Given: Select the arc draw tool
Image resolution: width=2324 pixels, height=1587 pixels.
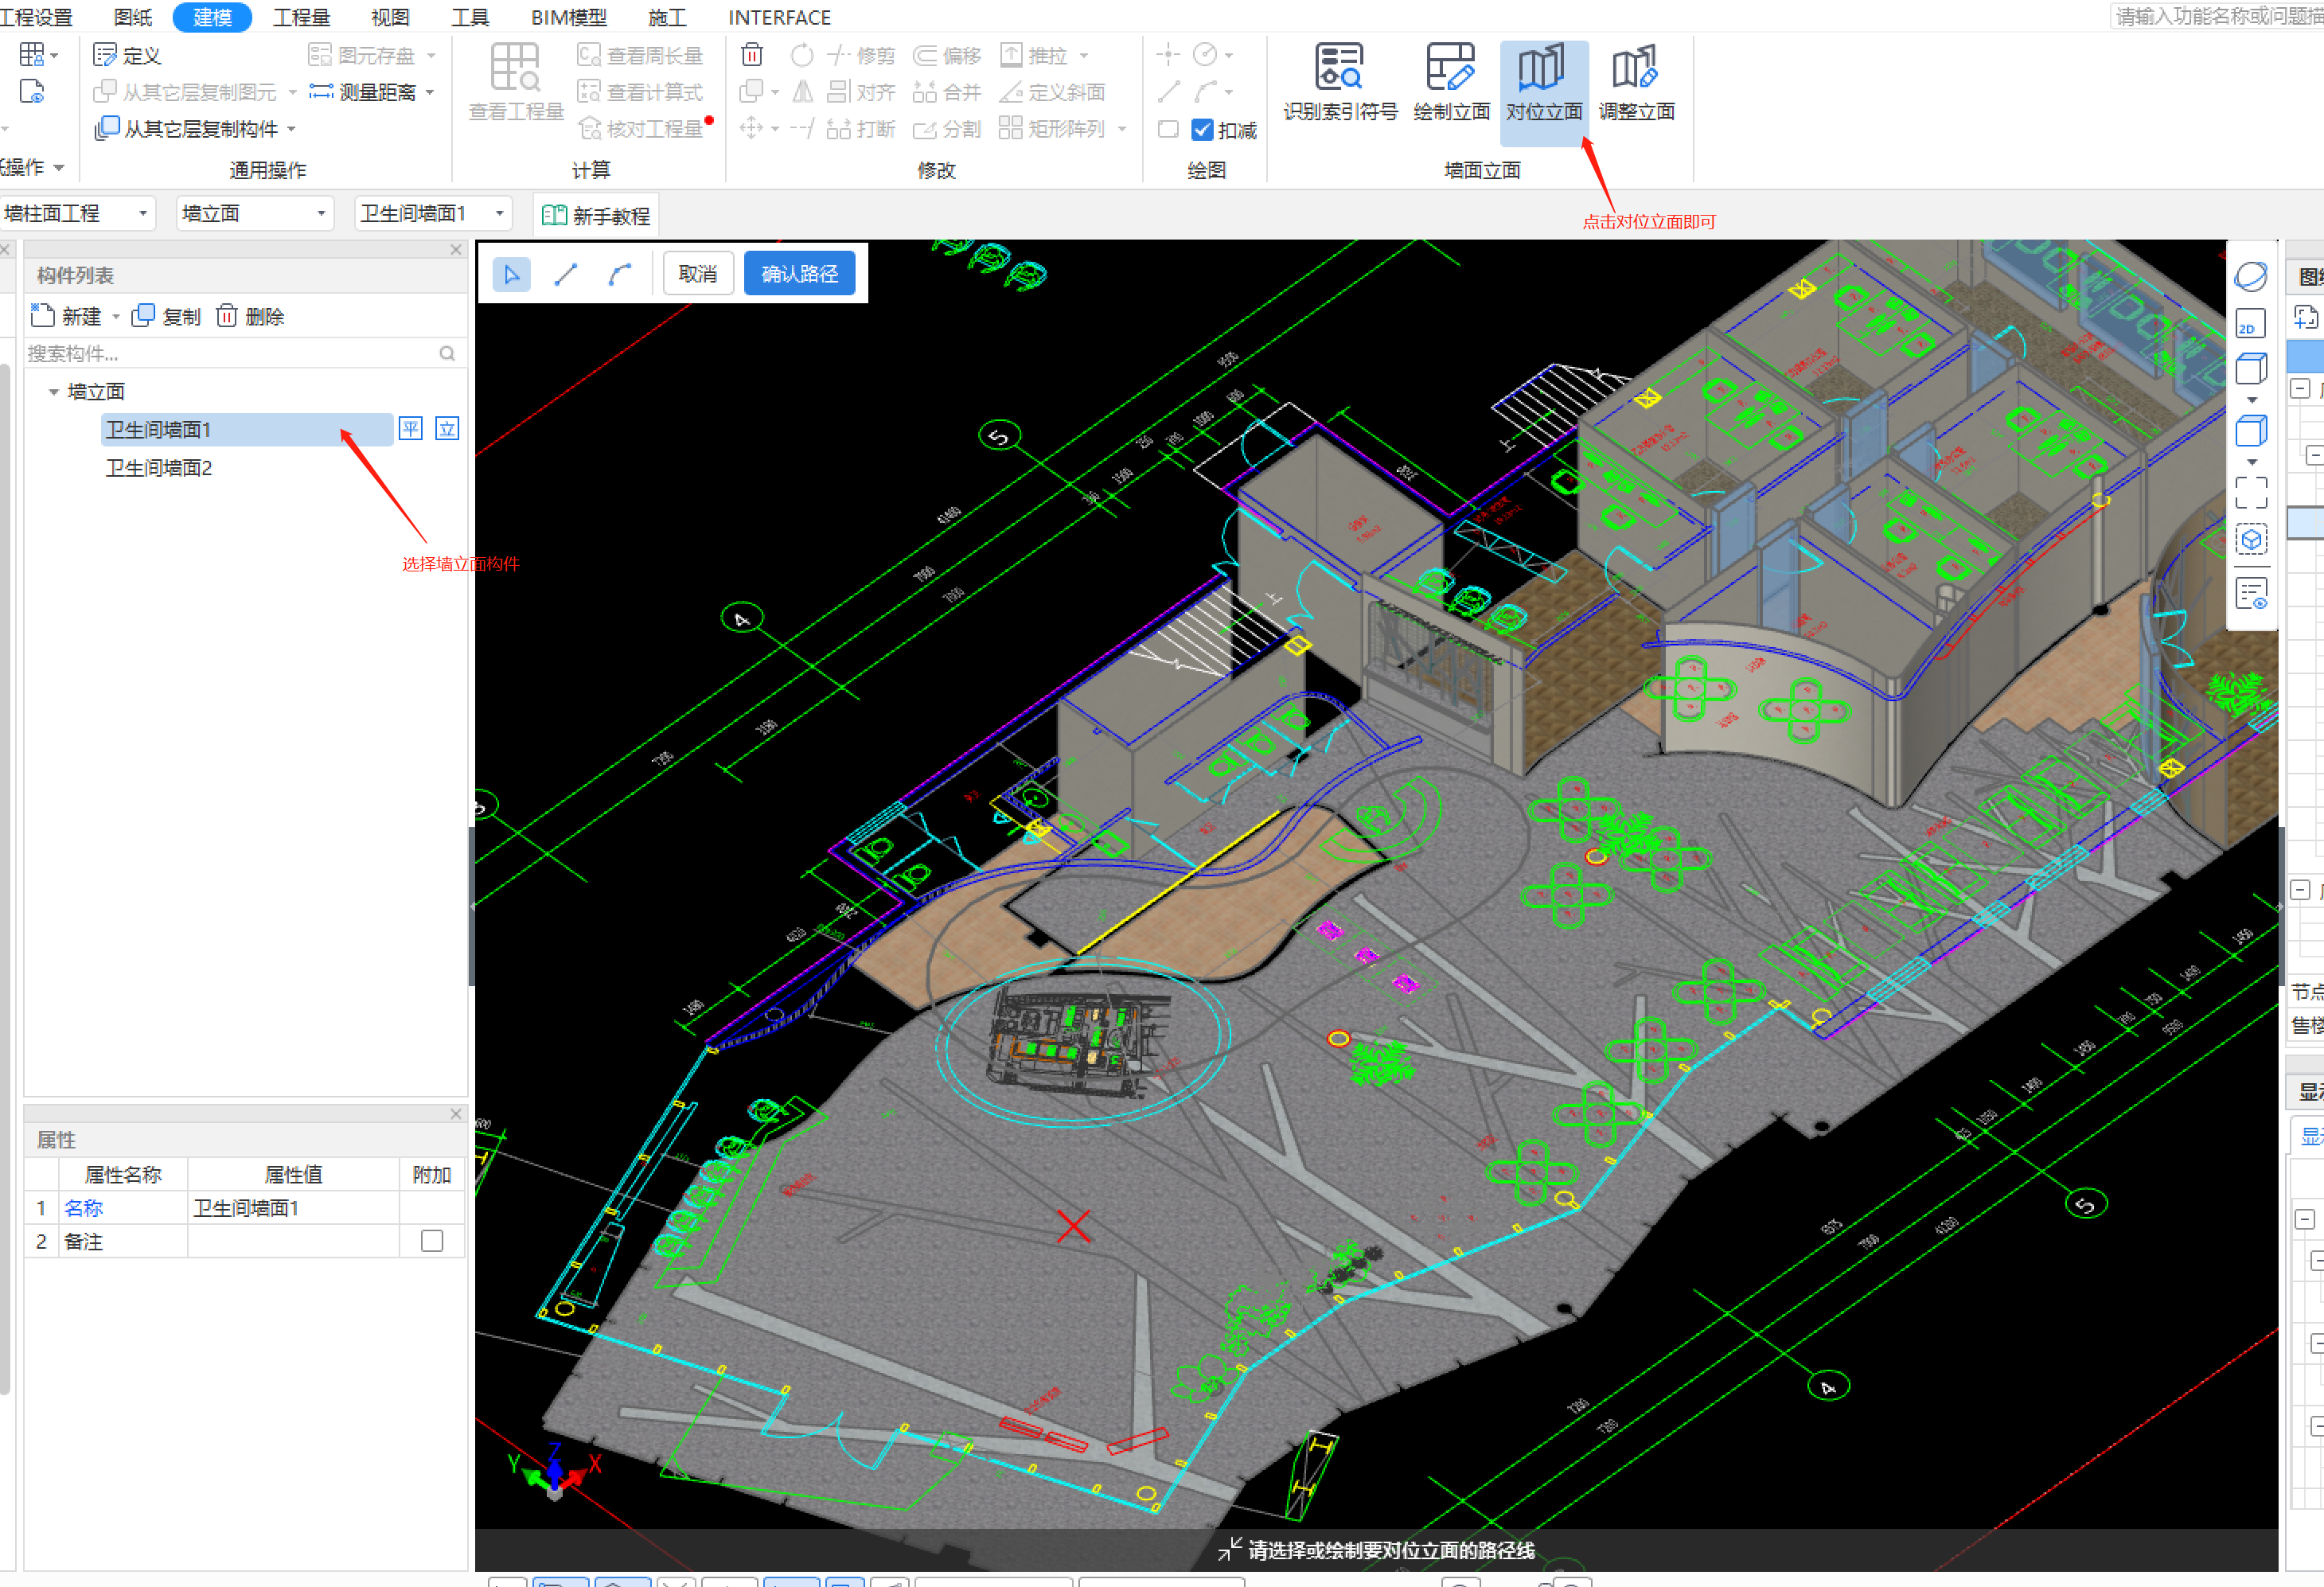Looking at the screenshot, I should 620,274.
